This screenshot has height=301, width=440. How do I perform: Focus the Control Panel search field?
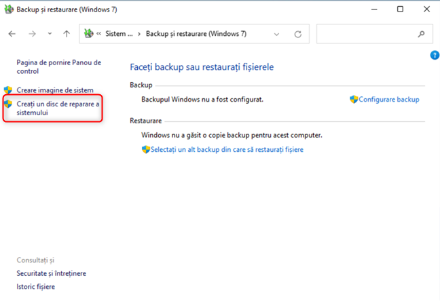[374, 34]
